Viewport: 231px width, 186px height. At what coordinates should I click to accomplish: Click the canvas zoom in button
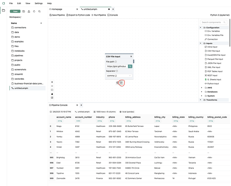coord(52,82)
